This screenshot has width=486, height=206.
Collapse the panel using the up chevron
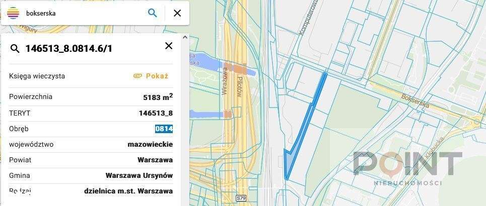point(185,37)
